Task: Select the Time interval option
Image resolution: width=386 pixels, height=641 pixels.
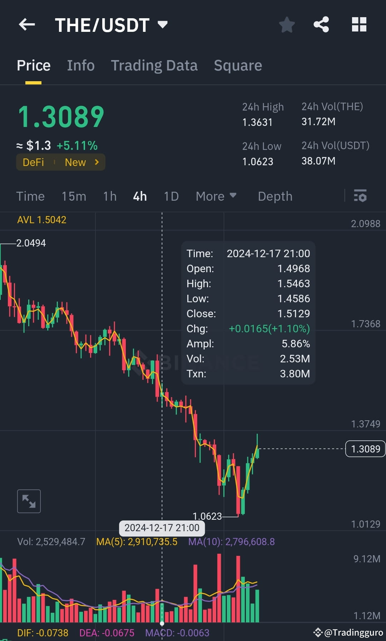Action: 30,196
